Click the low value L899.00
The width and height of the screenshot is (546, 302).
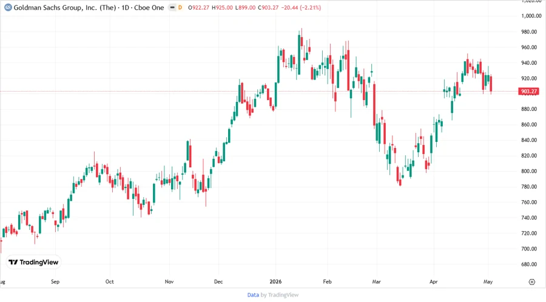[x=245, y=7]
